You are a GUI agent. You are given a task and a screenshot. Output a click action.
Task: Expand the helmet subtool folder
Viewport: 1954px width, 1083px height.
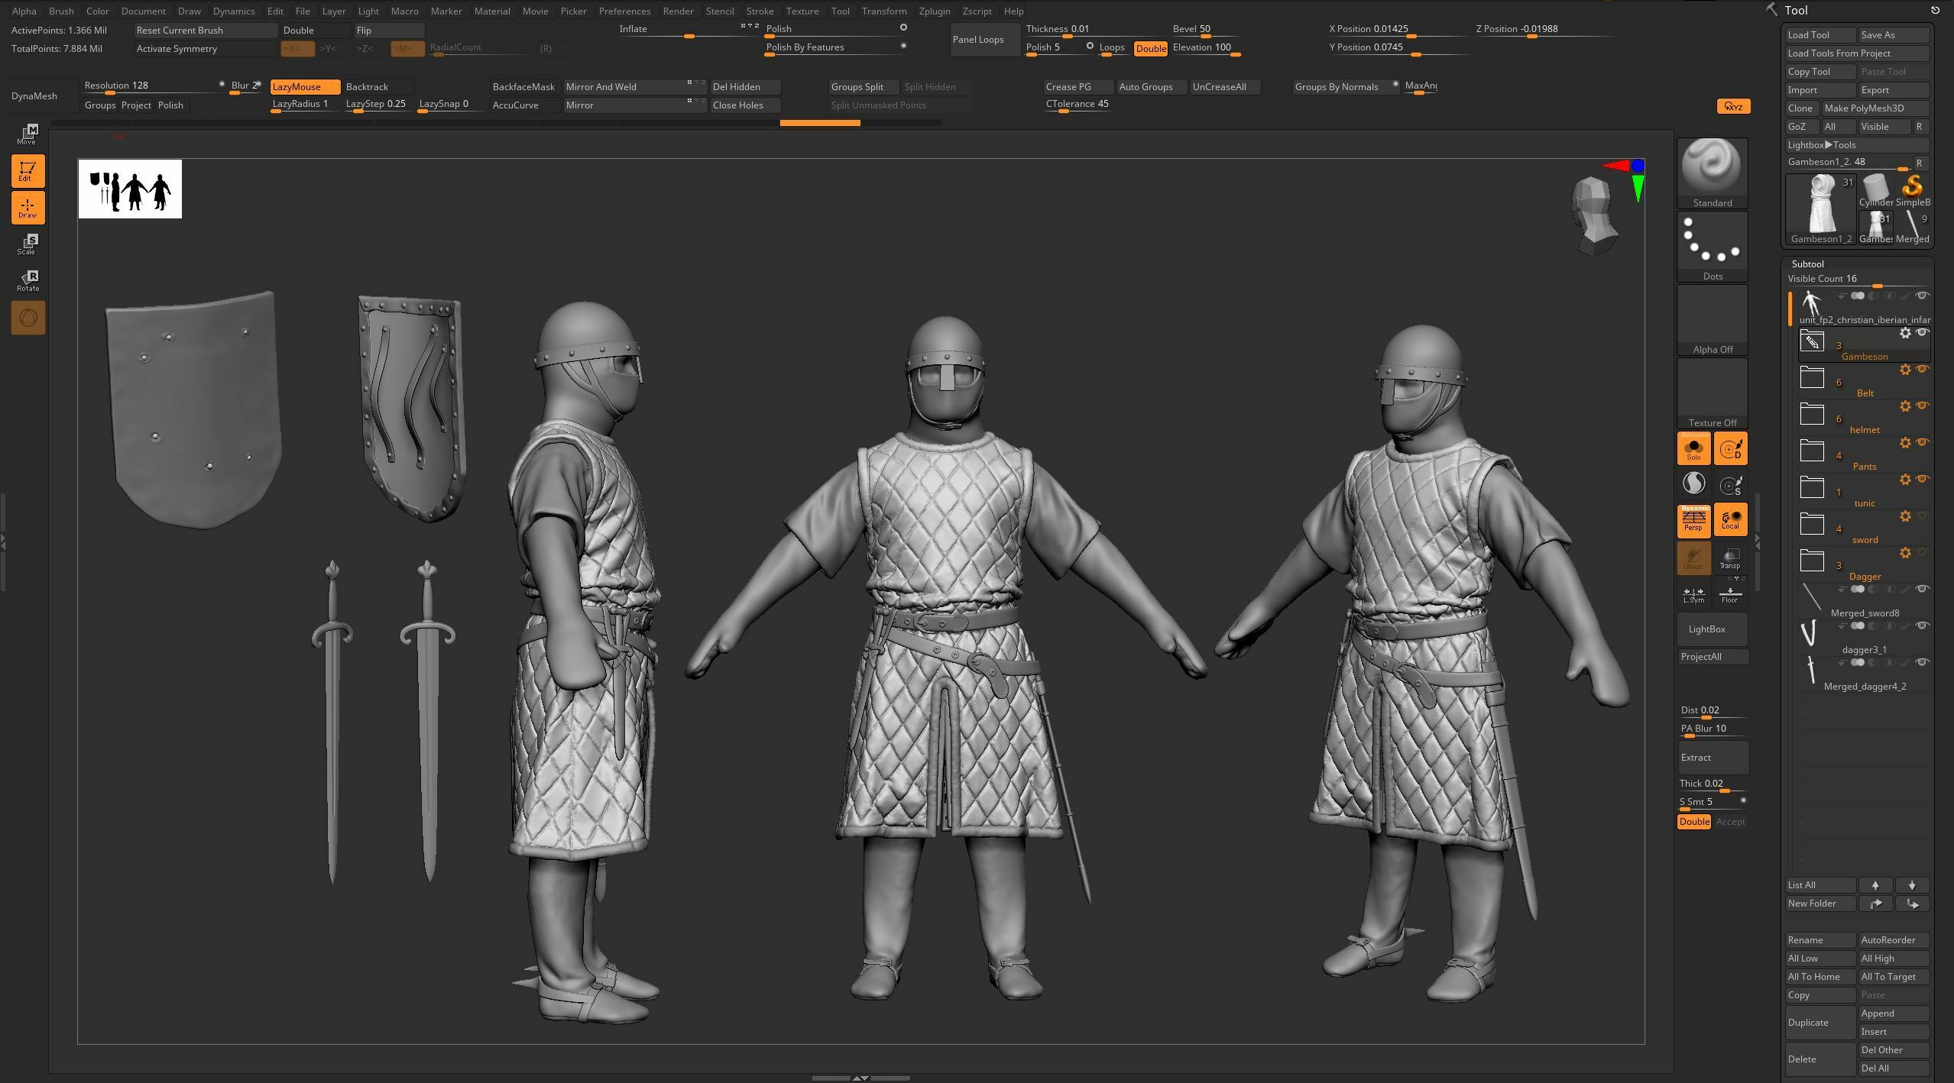(x=1812, y=415)
